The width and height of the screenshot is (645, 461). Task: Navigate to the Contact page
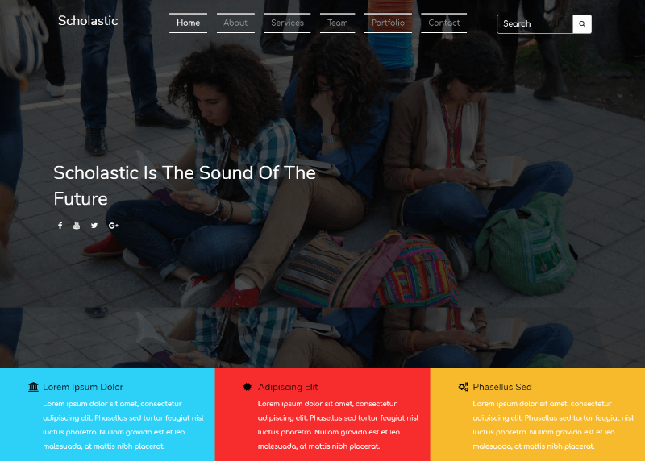tap(444, 23)
